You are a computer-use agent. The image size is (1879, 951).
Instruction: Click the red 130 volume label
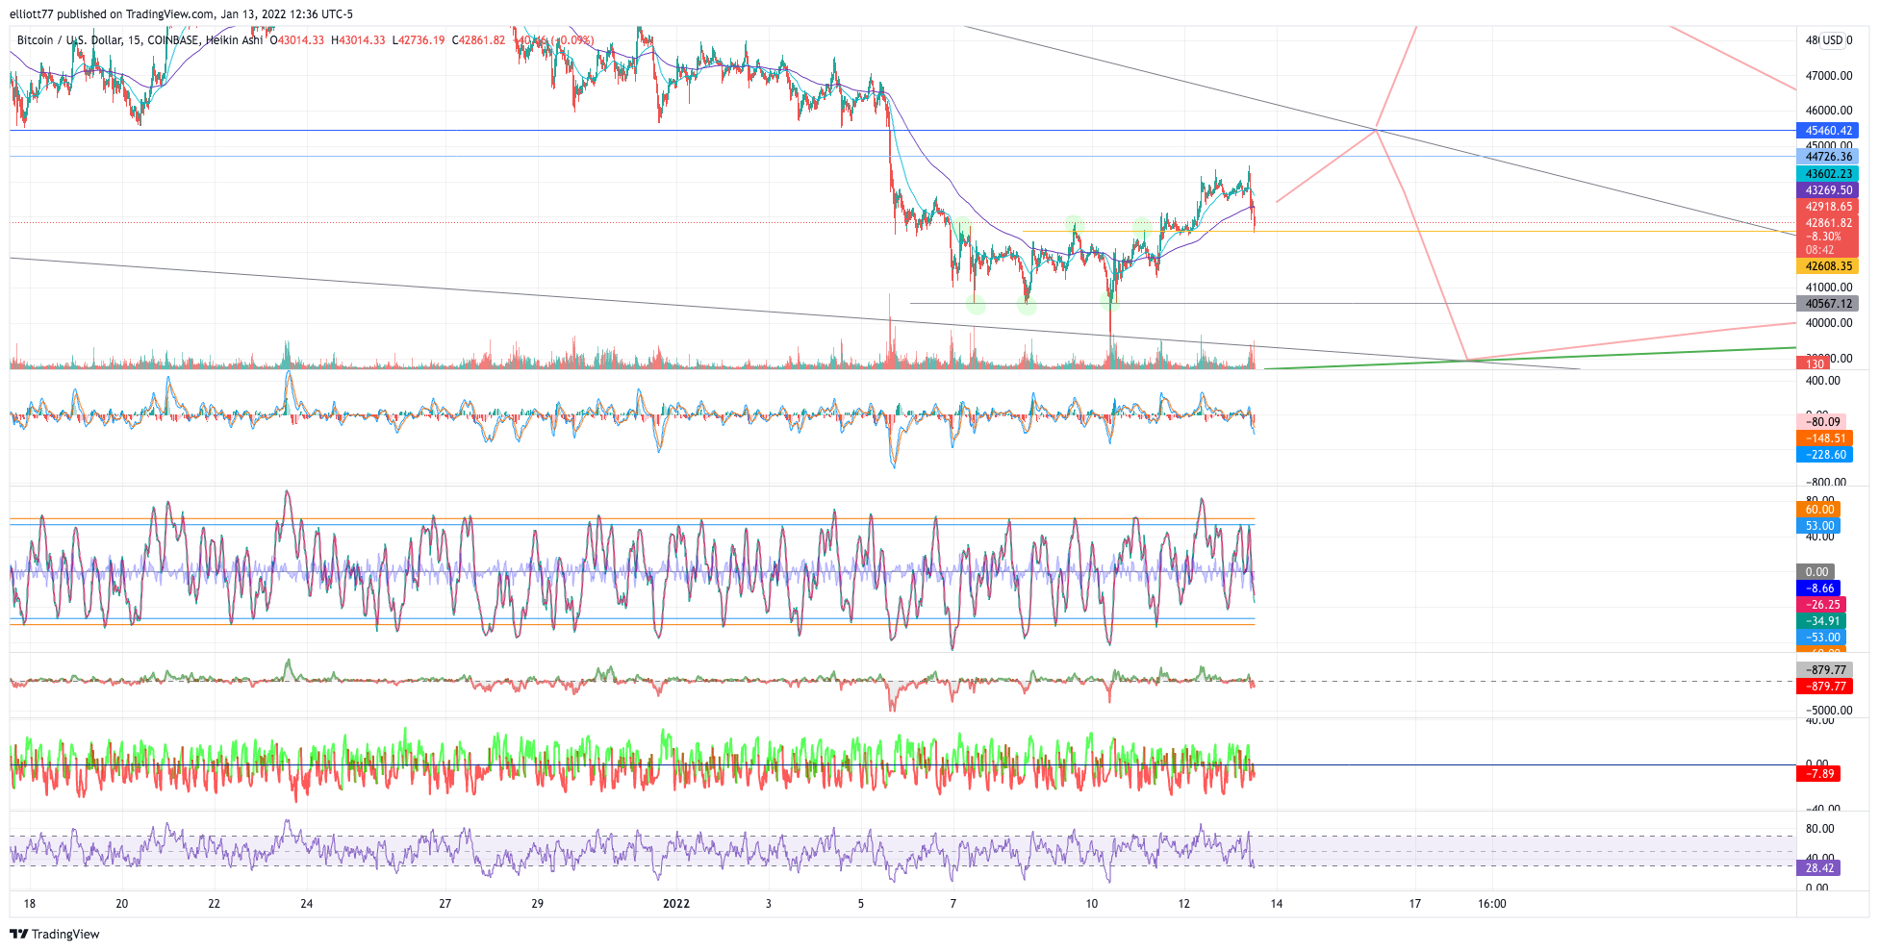(x=1814, y=363)
